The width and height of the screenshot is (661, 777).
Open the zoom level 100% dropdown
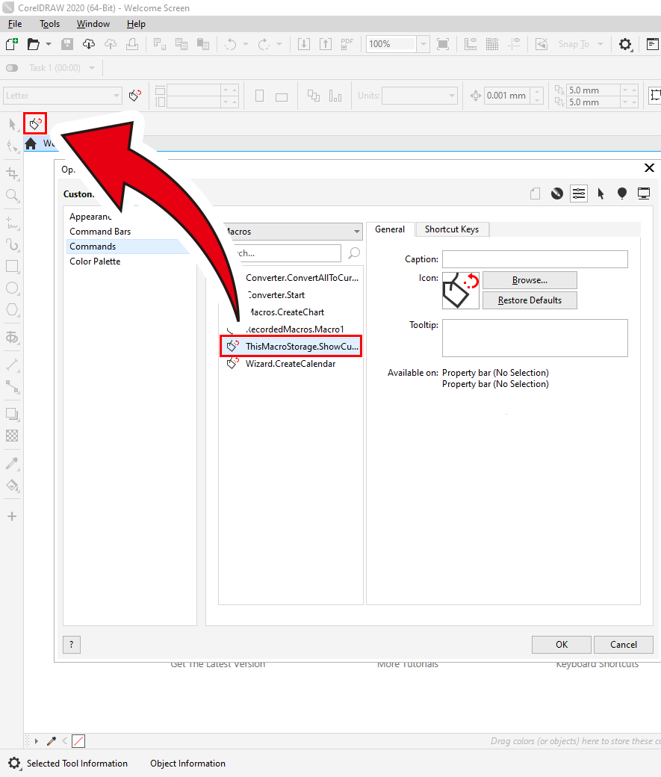[x=423, y=44]
